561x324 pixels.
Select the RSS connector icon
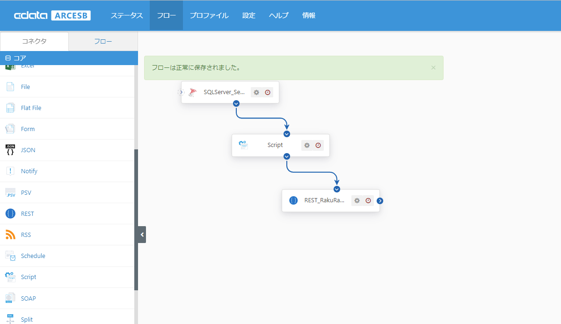pos(10,235)
